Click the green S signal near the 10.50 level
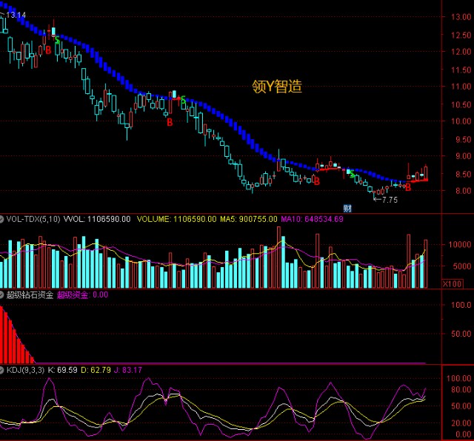This screenshot has height=441, width=474. pyautogui.click(x=183, y=100)
